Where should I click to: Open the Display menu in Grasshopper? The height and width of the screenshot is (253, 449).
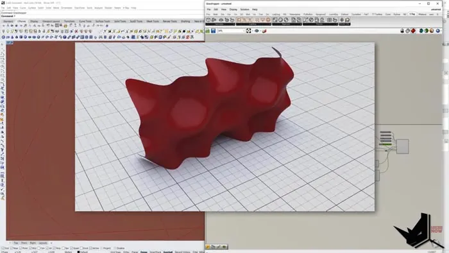[x=233, y=10]
